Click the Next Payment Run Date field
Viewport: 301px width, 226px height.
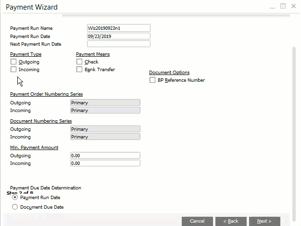[118, 44]
